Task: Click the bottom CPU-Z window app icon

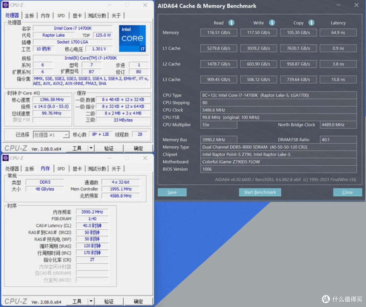Action: [x=5, y=158]
